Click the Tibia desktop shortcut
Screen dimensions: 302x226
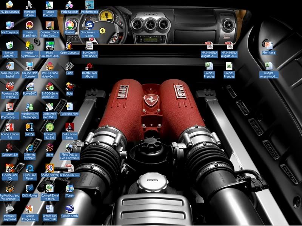pyautogui.click(x=69, y=86)
